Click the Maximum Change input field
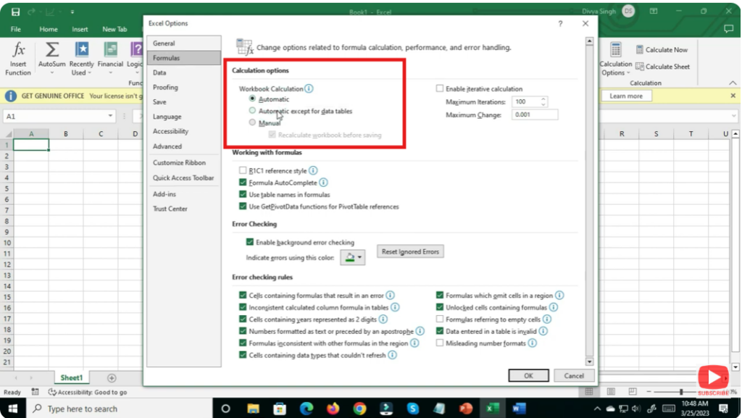 point(535,114)
